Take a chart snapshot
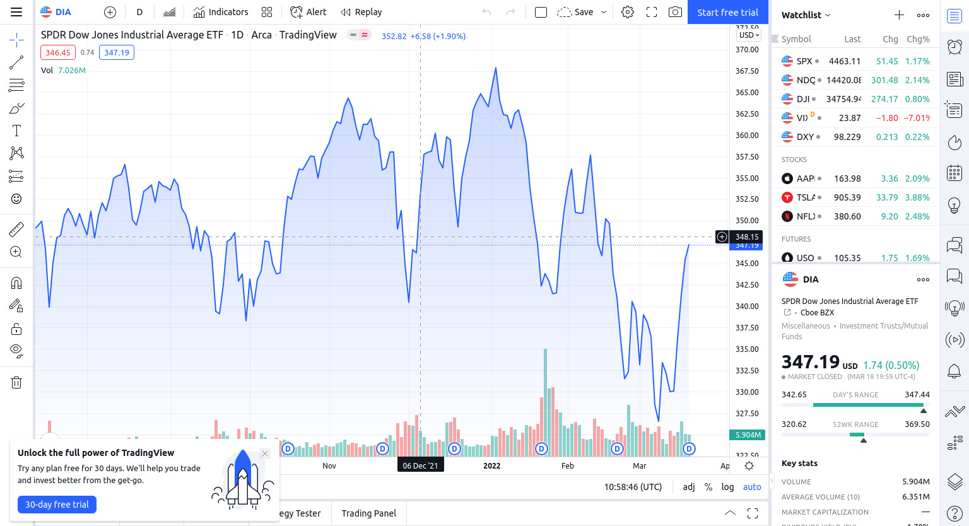This screenshot has width=969, height=526. coord(675,12)
